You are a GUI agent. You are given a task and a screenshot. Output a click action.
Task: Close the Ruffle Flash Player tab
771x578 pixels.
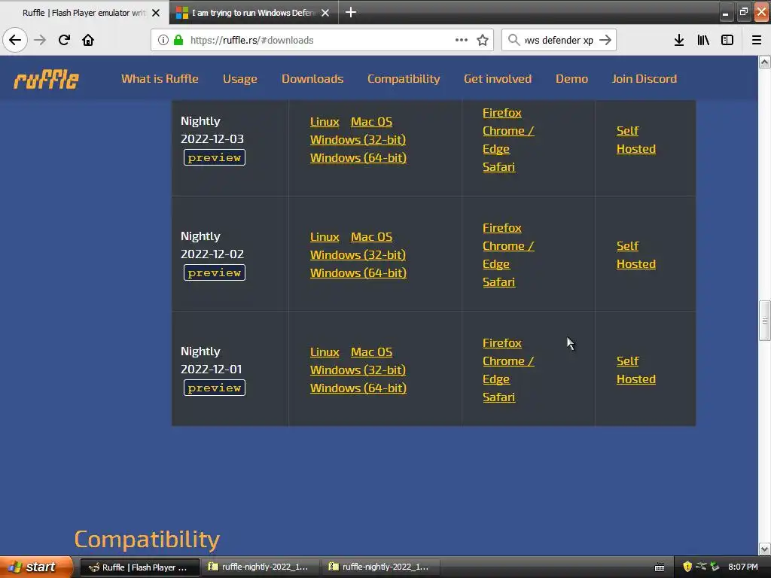156,13
